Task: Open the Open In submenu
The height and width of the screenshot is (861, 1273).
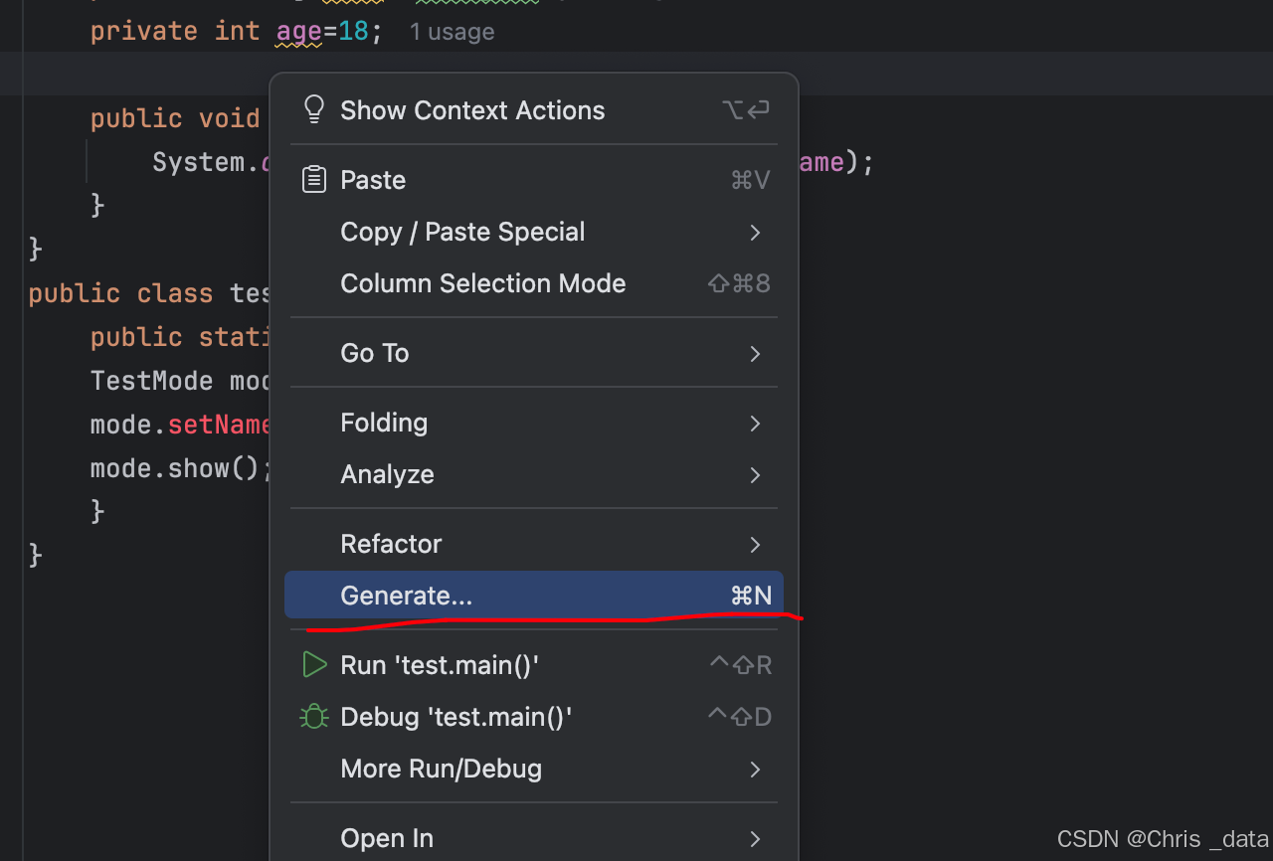Action: click(x=387, y=838)
